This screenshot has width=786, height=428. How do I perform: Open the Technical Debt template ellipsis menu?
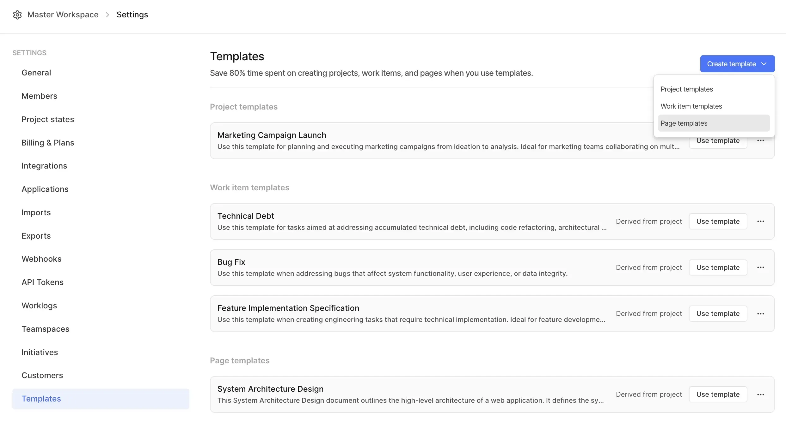click(761, 221)
